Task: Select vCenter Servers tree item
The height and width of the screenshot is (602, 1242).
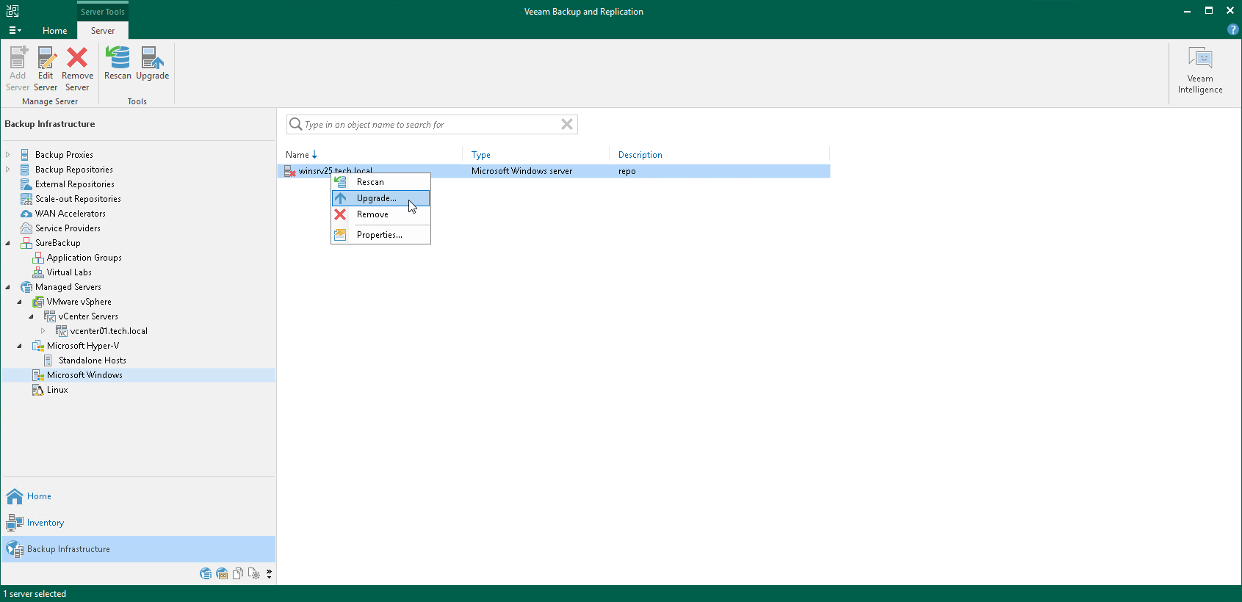Action: 88,316
